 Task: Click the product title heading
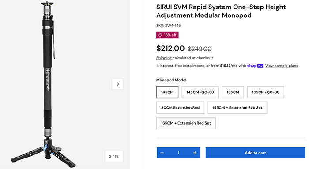click(x=221, y=11)
